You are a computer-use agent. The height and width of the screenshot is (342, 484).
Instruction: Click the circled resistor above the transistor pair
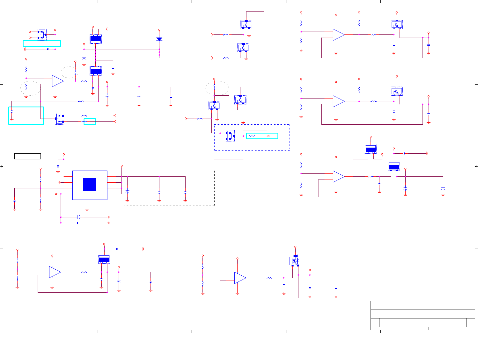[x=214, y=86]
